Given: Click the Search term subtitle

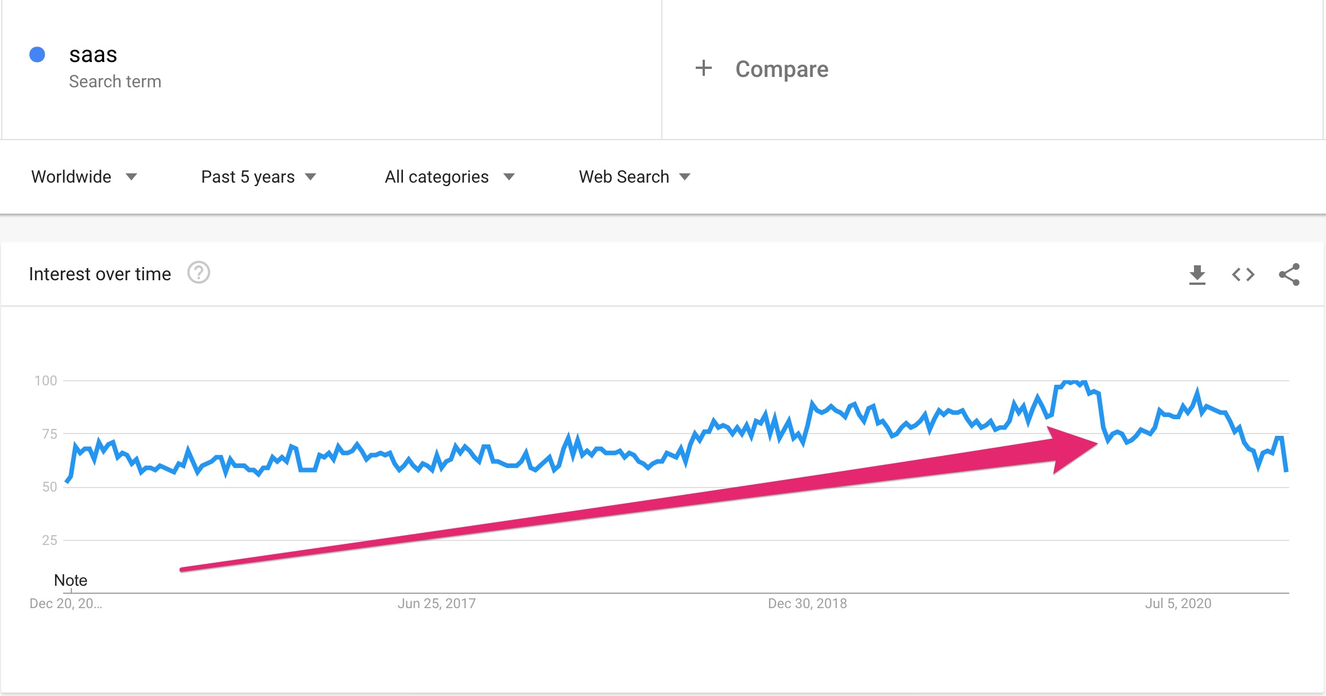Looking at the screenshot, I should click(x=115, y=82).
